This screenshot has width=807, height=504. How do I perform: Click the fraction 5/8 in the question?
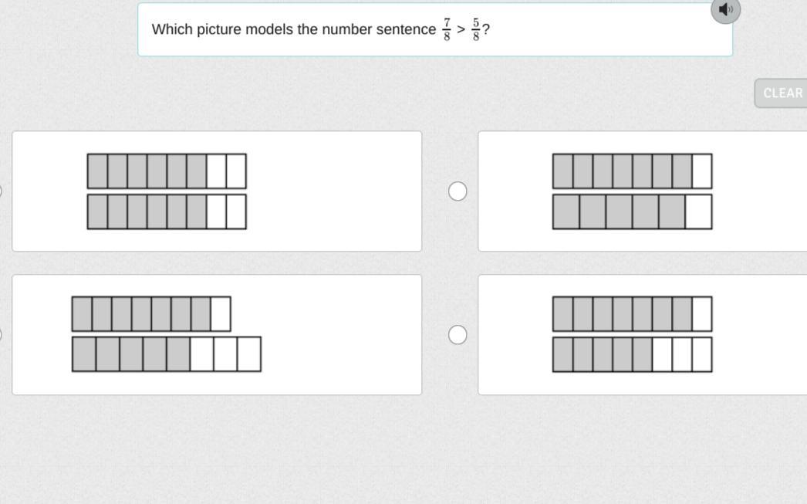click(x=476, y=29)
